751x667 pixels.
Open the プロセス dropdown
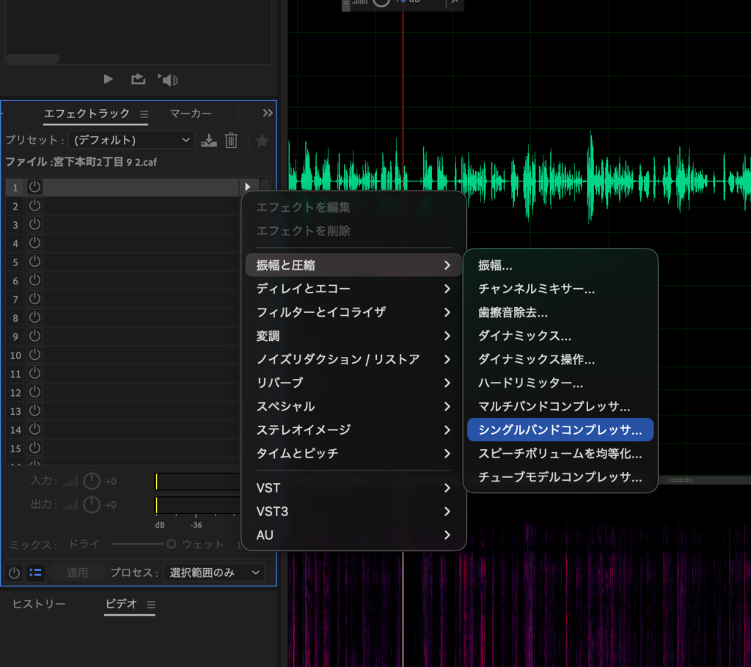click(x=214, y=572)
